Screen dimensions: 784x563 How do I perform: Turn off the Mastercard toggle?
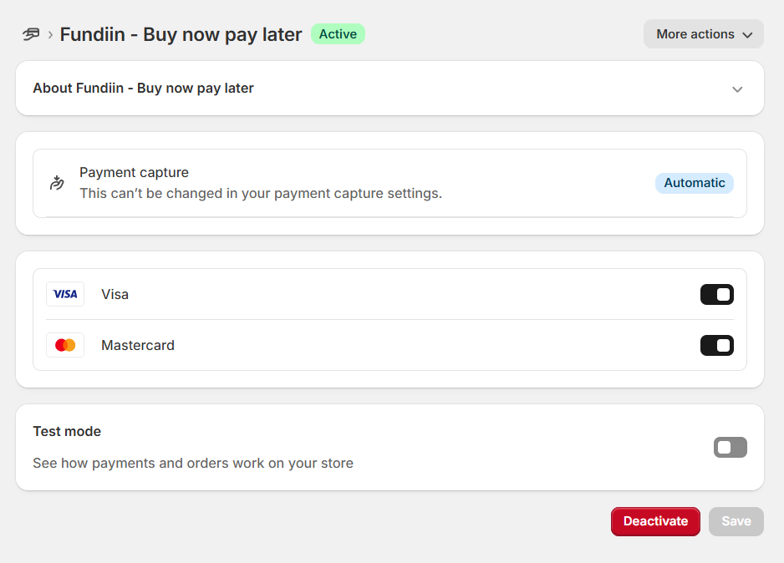point(716,345)
